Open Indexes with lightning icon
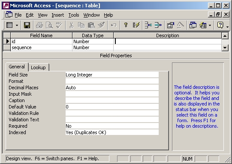The image size is (232, 164). (136, 25)
